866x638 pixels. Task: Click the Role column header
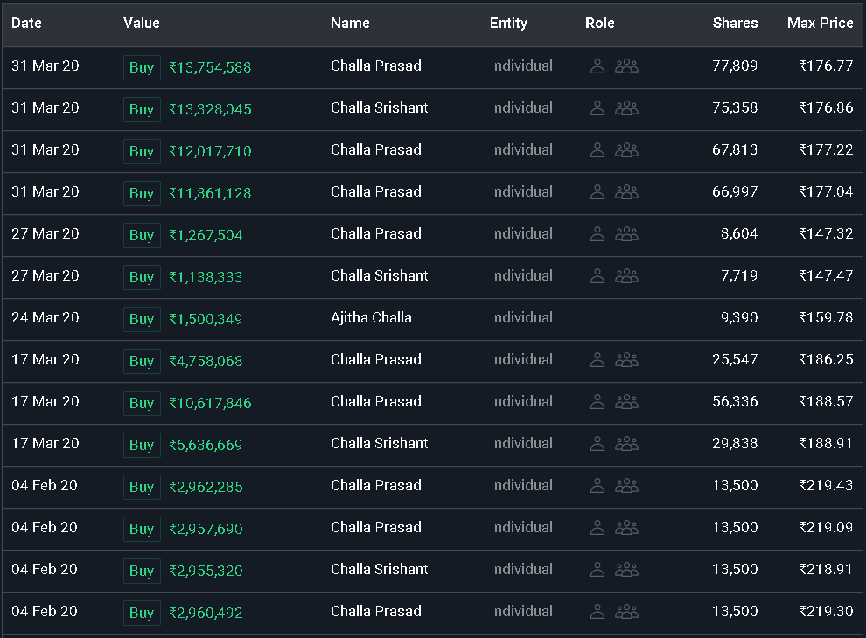pyautogui.click(x=600, y=24)
